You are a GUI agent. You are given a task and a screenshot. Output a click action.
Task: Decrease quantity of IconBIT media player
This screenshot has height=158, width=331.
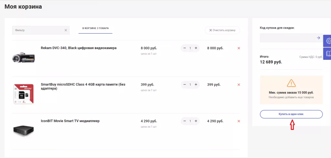(185, 121)
